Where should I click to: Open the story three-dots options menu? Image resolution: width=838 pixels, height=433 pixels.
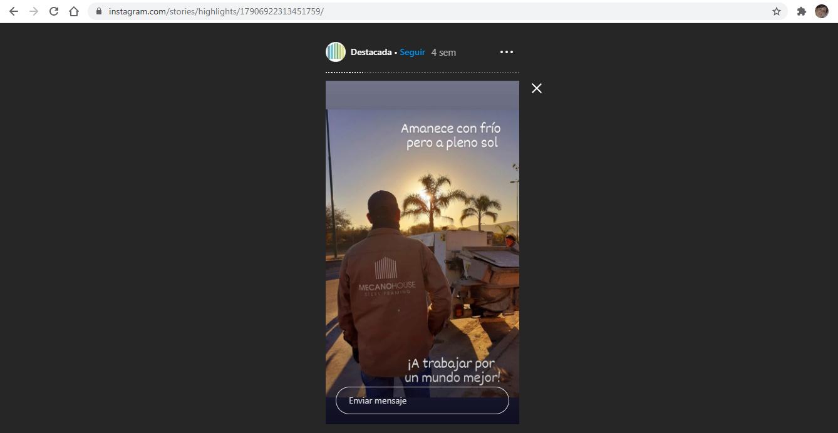click(x=507, y=52)
